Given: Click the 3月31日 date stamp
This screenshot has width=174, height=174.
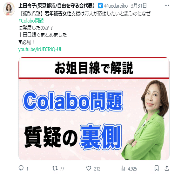Looking at the screenshot, I should (x=139, y=6).
